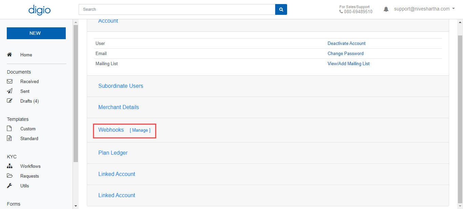Open Custom templates in the sidebar
The image size is (463, 209).
28,129
